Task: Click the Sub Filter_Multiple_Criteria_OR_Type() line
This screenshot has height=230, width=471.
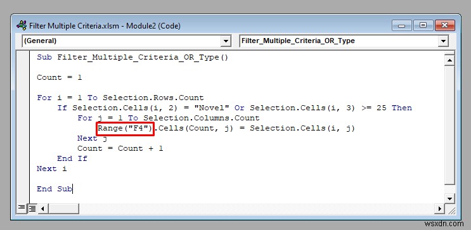Action: coord(132,58)
